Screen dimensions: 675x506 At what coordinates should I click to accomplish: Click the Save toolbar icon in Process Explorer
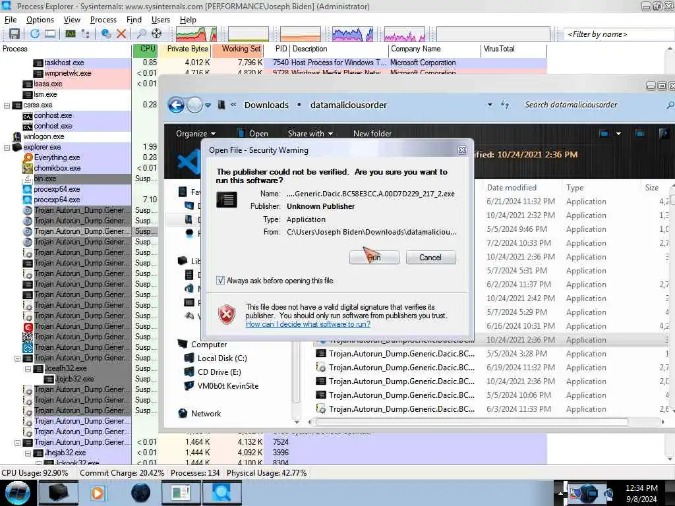(15, 34)
